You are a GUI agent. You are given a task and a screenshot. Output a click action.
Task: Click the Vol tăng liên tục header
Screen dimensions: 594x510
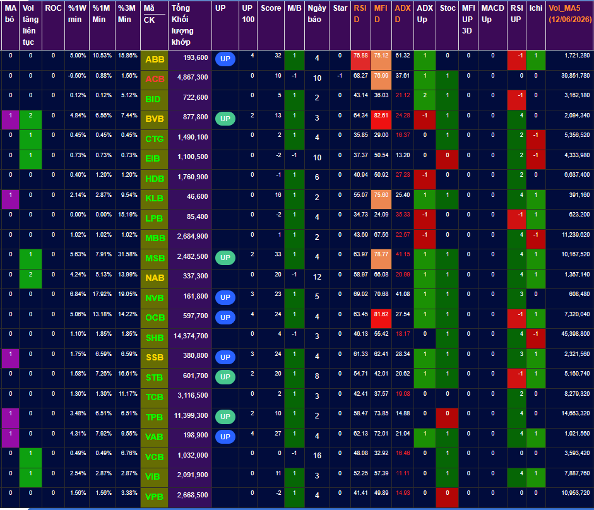coord(30,25)
